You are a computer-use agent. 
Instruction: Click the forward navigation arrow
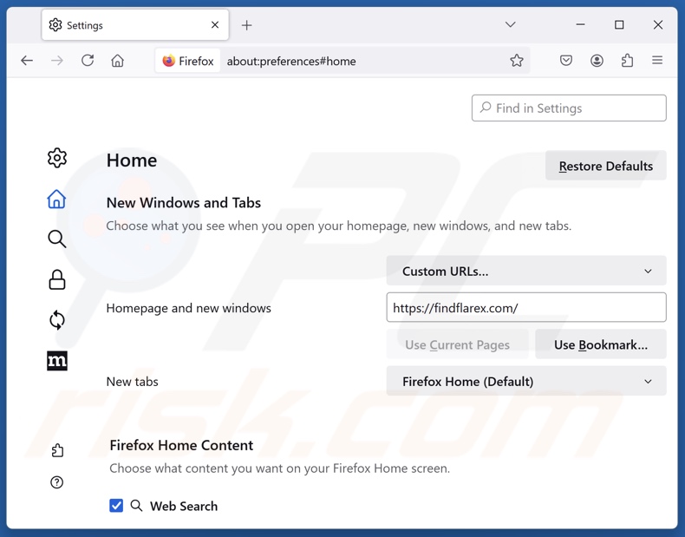[x=57, y=61]
